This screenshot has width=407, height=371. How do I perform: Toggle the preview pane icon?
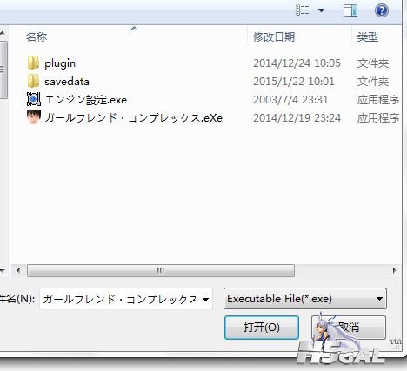click(350, 10)
